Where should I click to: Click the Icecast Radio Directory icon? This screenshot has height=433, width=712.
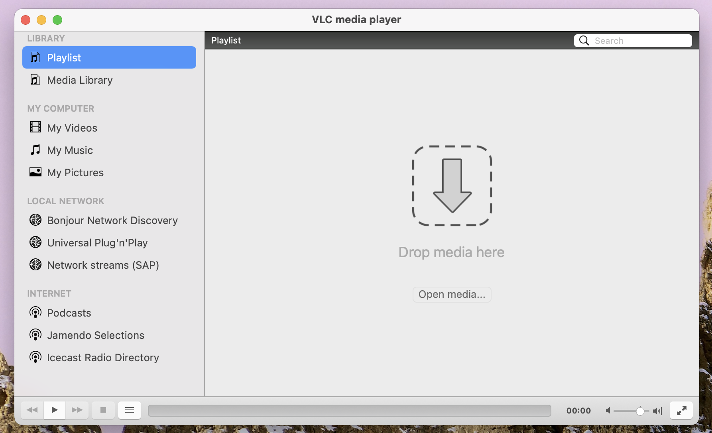[x=35, y=357]
